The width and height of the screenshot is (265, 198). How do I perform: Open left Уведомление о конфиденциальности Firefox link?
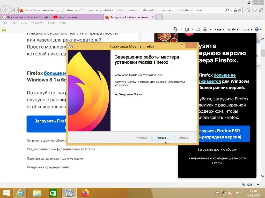61,149
